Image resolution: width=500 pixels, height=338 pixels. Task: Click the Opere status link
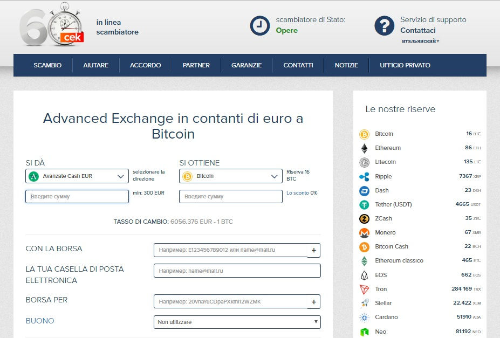click(286, 31)
